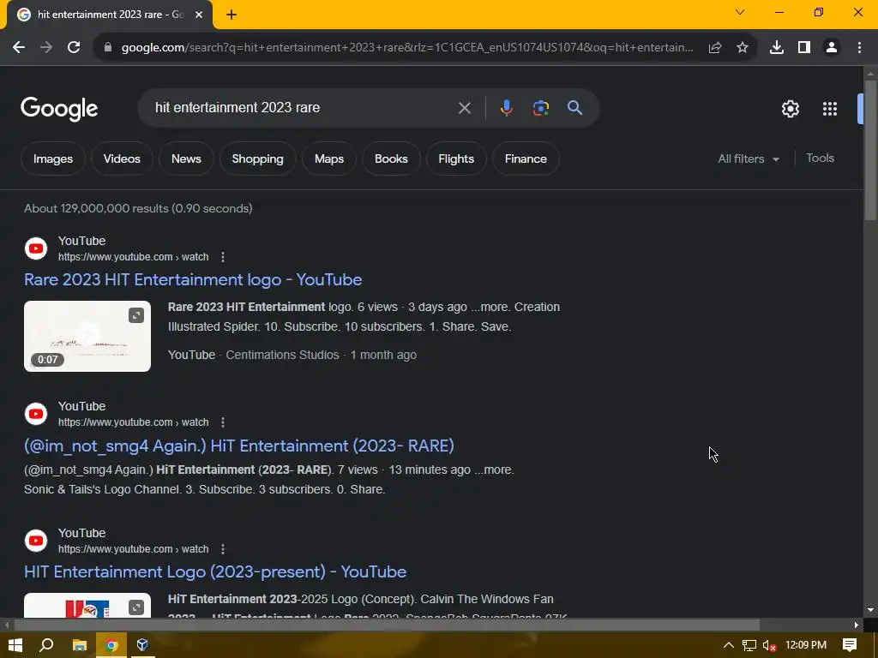
Task: Switch to News results
Action: pos(186,159)
